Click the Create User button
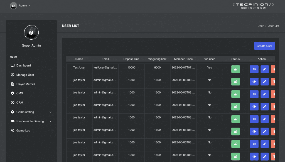285x162 pixels. pos(264,46)
